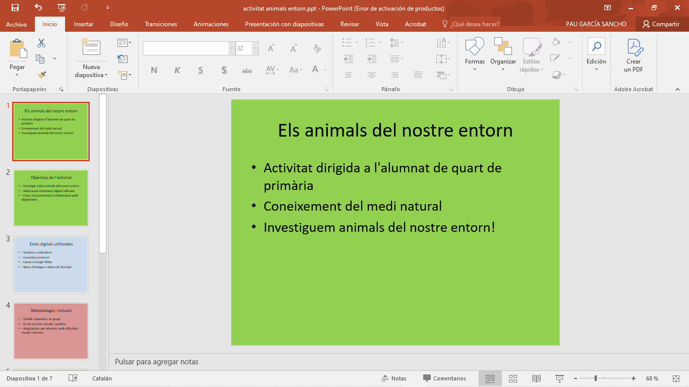Open the Formas shapes gallery
Viewport: 689px width, 387px height.
pos(475,54)
